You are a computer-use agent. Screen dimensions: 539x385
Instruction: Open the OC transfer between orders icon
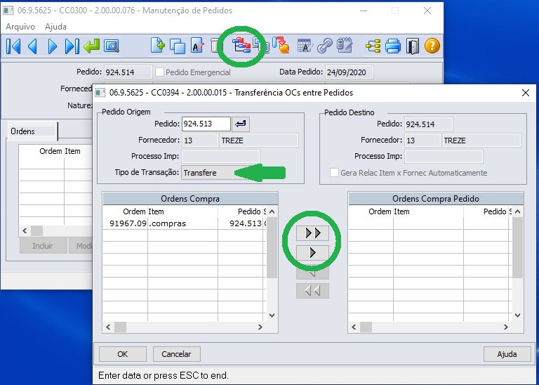pyautogui.click(x=241, y=46)
